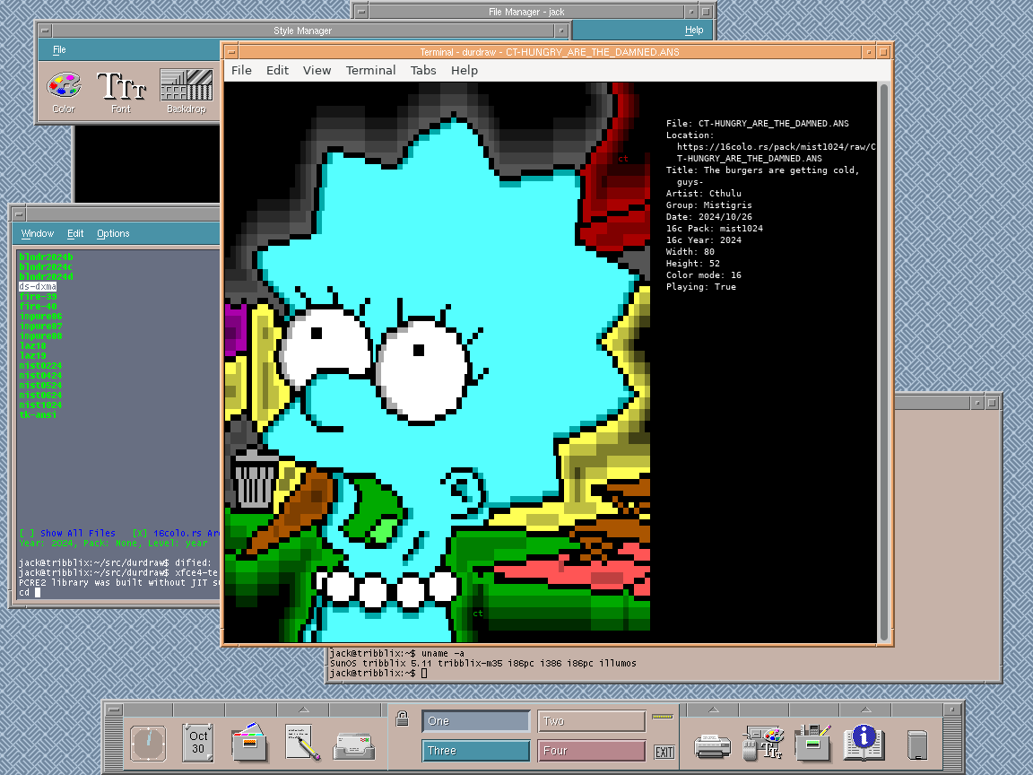Select 'laz18' in the pack list

[32, 346]
